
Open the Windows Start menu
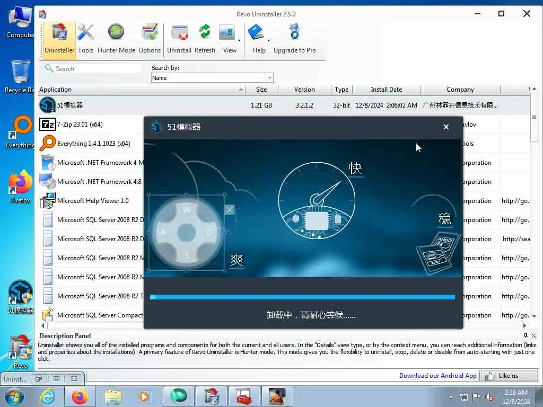tap(14, 396)
